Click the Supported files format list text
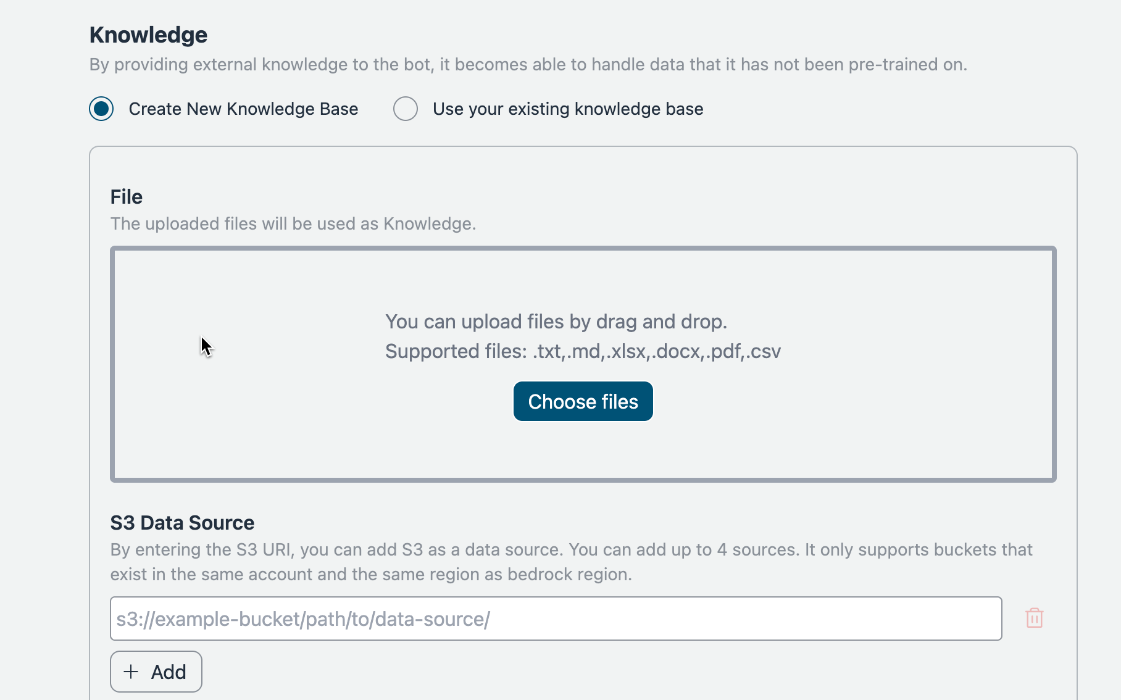Viewport: 1121px width, 700px height. point(583,351)
